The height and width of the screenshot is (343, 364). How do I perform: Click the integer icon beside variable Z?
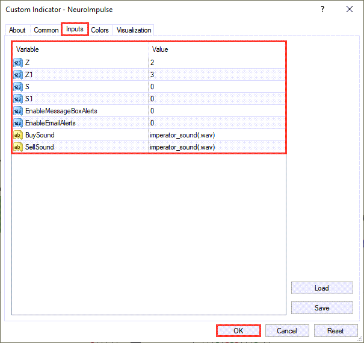tap(17, 62)
